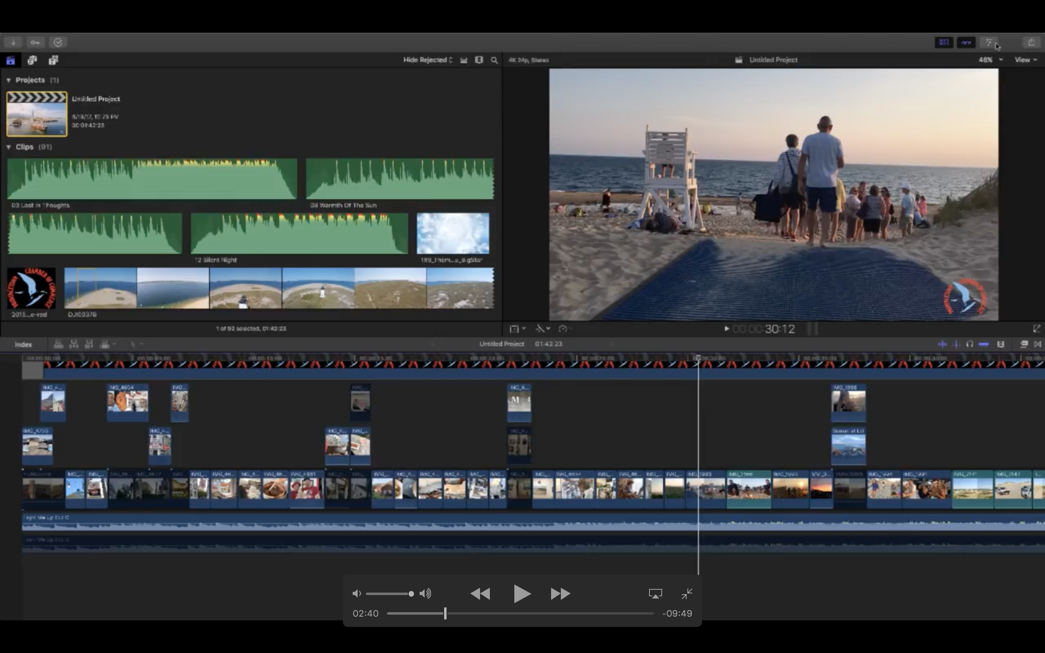Screen dimensions: 1045x653
Task: Click the video player progress scrubber
Action: coord(445,613)
